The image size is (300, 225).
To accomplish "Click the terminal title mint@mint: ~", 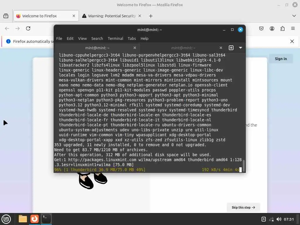I will pos(150,30).
